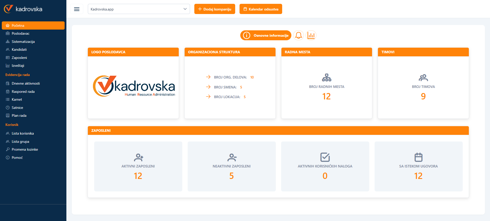
Task: Click the Neaktivni zaposleni user-minus icon
Action: tap(232, 157)
